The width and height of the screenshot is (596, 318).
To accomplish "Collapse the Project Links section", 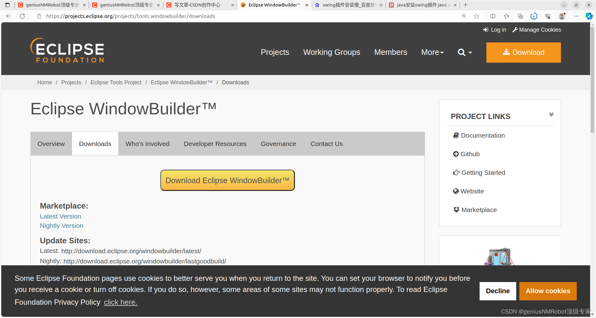I will click(x=552, y=114).
